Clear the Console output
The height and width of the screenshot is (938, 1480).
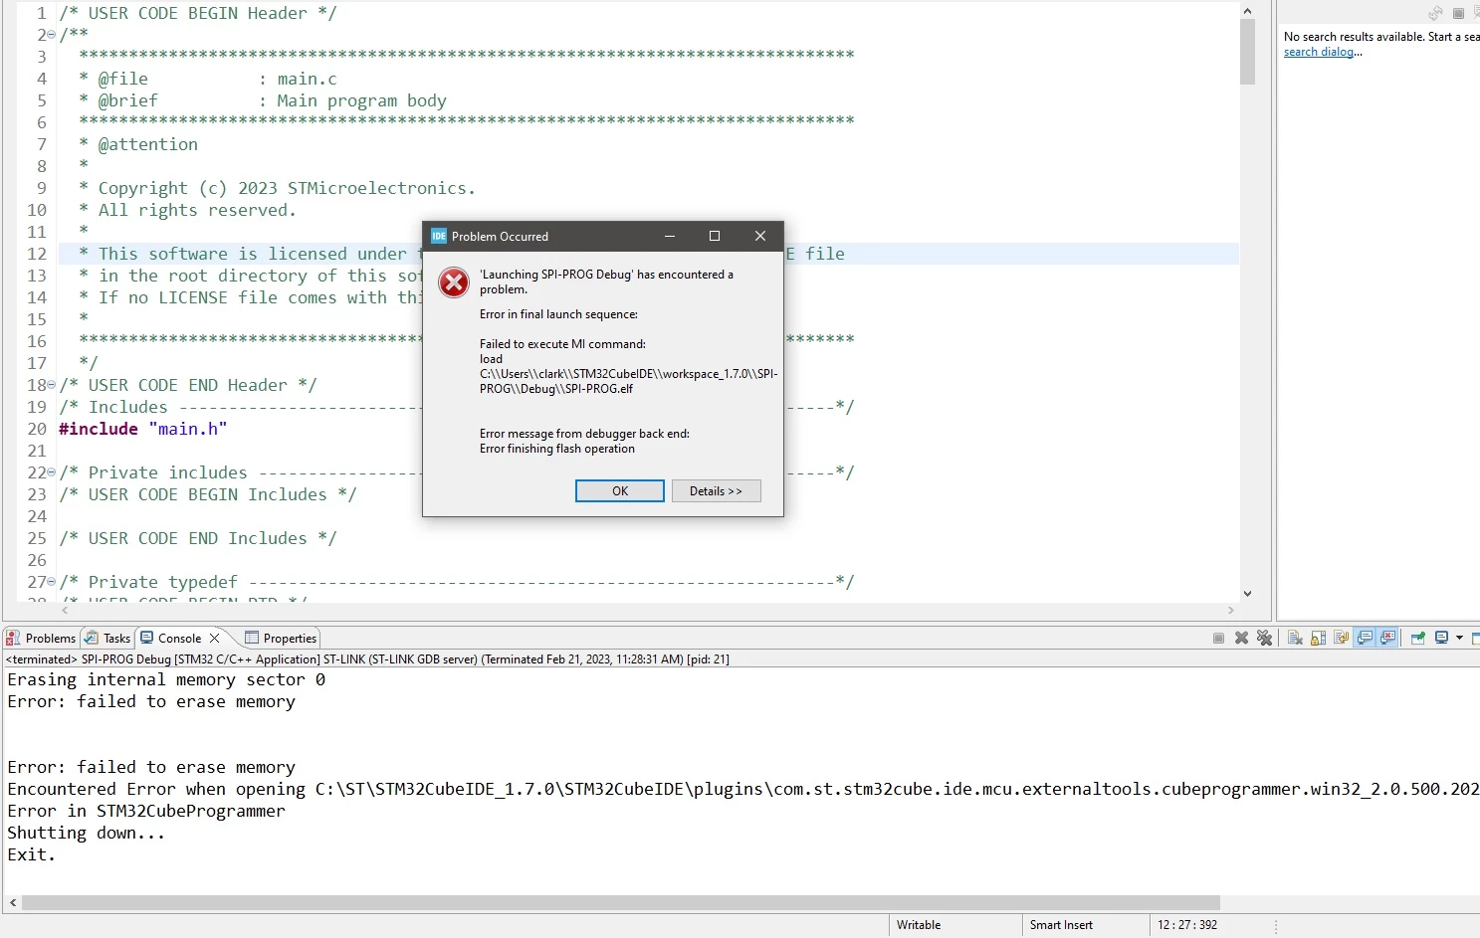click(x=1295, y=639)
